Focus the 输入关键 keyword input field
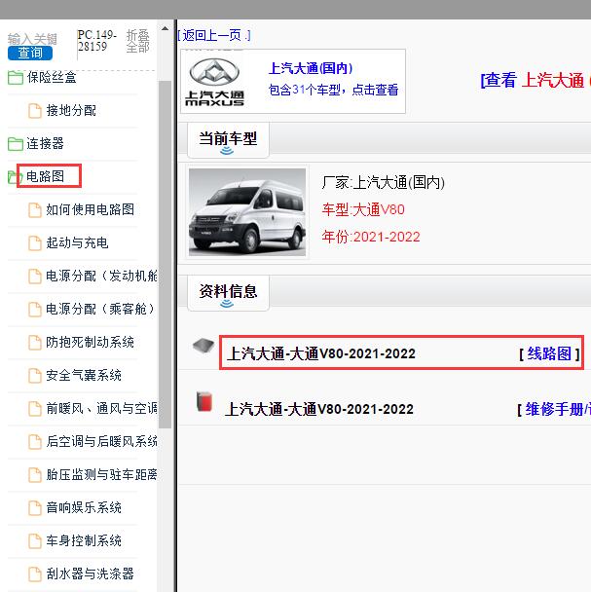 [x=32, y=39]
